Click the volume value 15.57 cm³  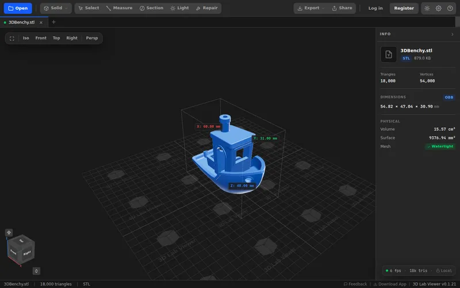tap(444, 129)
